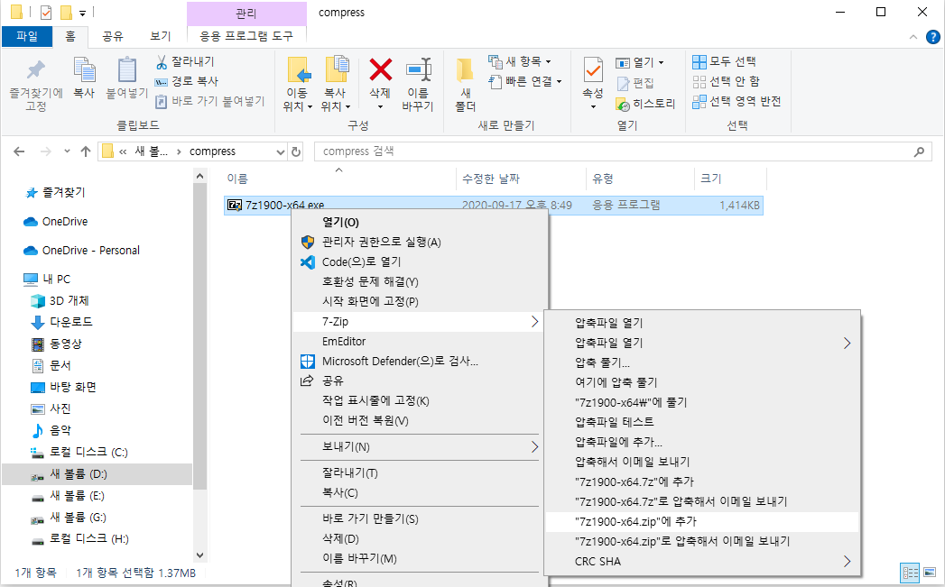Open Application Tools (응용 프로그램 도구) tab
The height and width of the screenshot is (587, 945).
point(246,36)
